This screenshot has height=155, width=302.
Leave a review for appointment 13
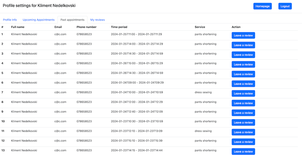click(x=243, y=152)
